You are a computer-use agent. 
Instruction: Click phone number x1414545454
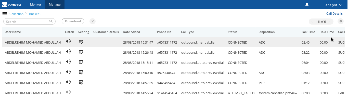click(167, 93)
